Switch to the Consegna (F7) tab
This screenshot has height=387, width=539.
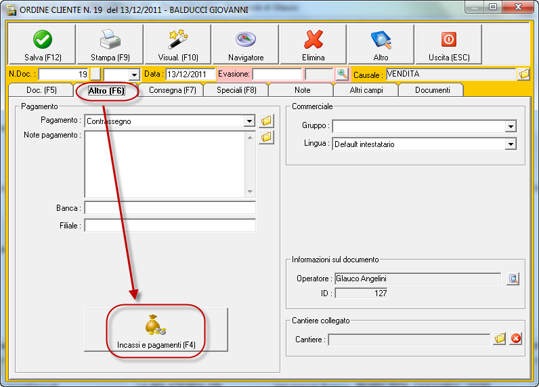tap(172, 90)
